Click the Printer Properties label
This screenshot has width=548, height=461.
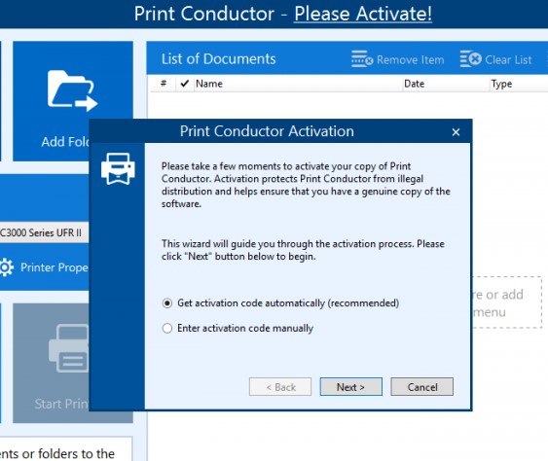(x=55, y=267)
